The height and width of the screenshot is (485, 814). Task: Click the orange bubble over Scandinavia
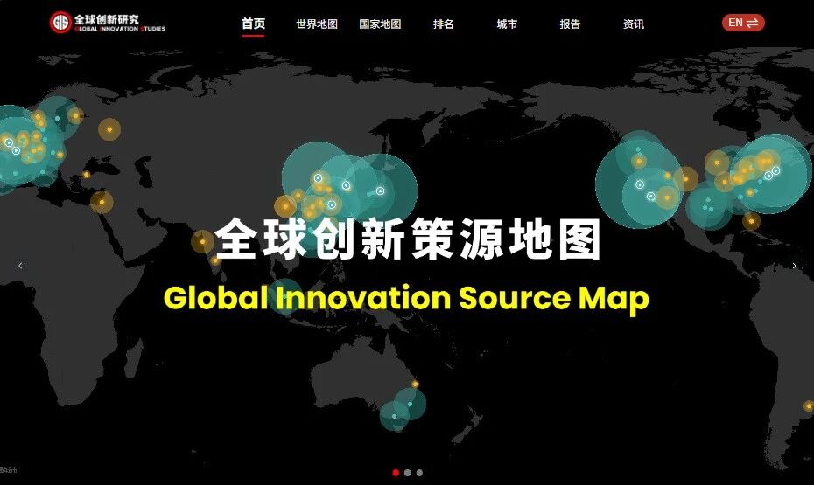pyautogui.click(x=109, y=129)
